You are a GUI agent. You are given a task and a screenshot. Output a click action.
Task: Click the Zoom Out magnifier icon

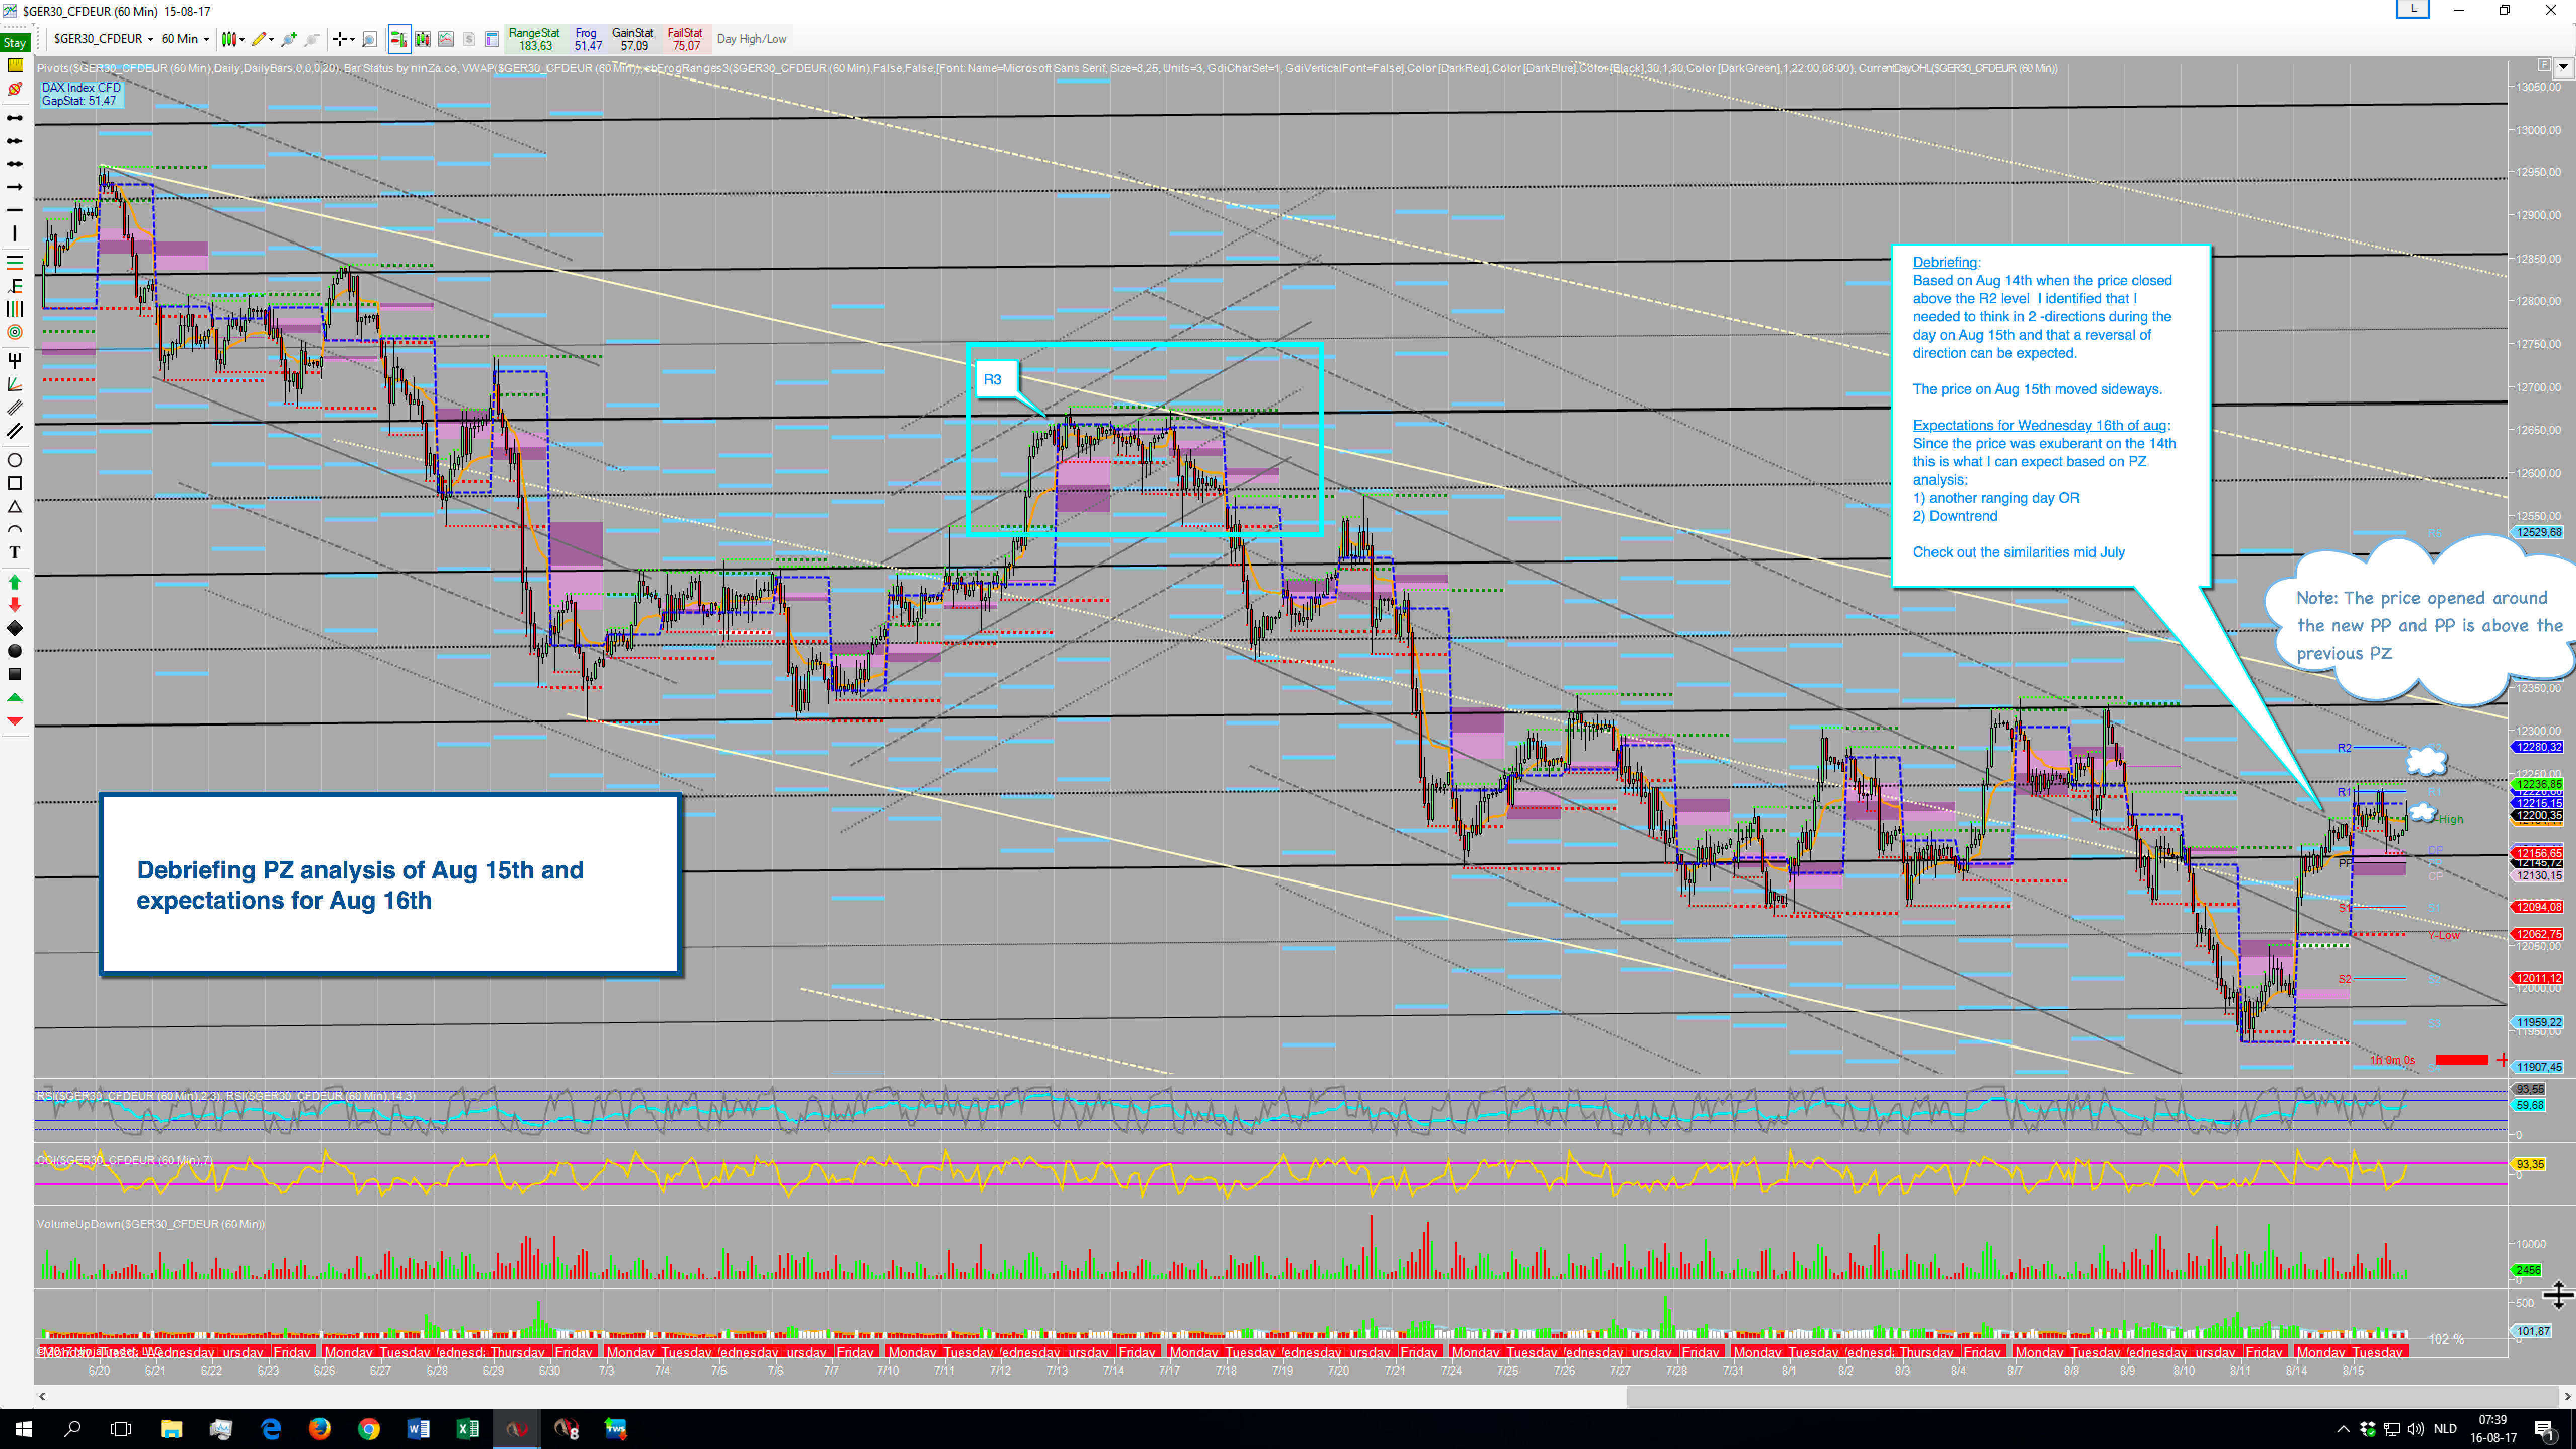[x=312, y=39]
